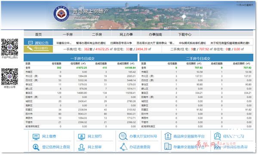The height and width of the screenshot is (155, 258).
Task: Click 平度市 in the second-hand table
Action: [145, 122]
